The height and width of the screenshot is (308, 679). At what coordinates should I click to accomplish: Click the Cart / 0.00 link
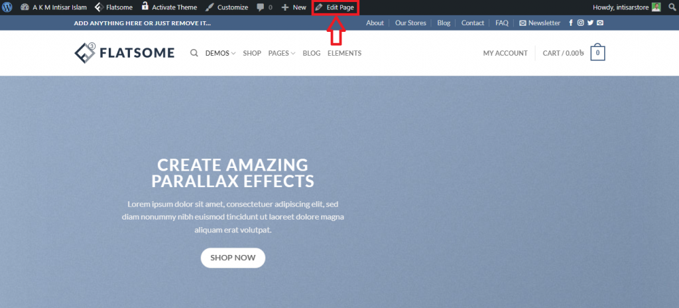tap(564, 53)
